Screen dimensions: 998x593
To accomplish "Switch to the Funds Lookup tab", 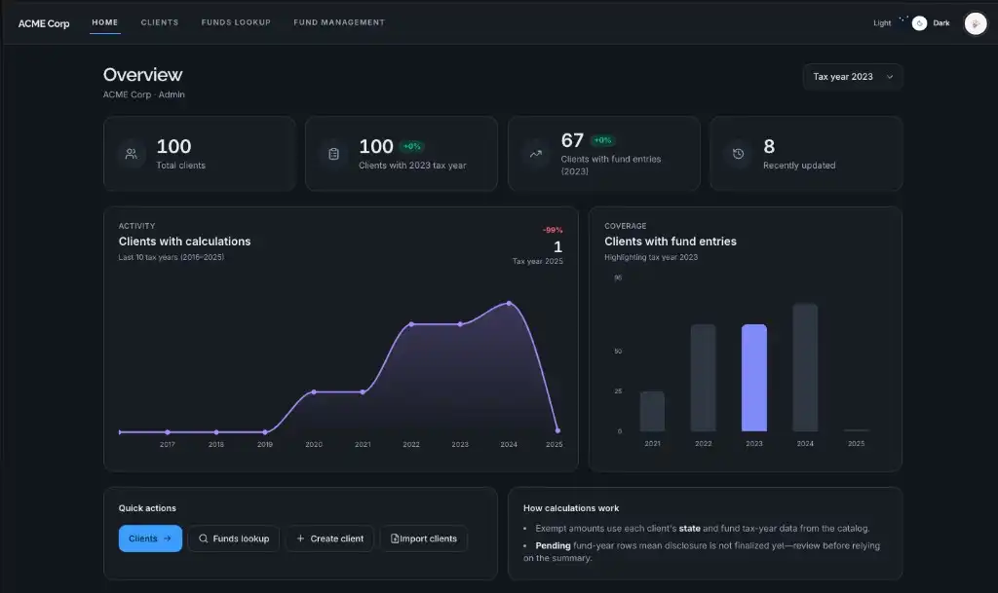I will (x=236, y=22).
